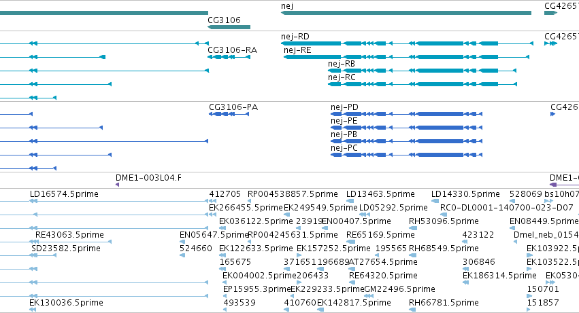Image resolution: width=579 pixels, height=313 pixels.
Task: Open the EK130036.5prime label
Action: [x=66, y=303]
